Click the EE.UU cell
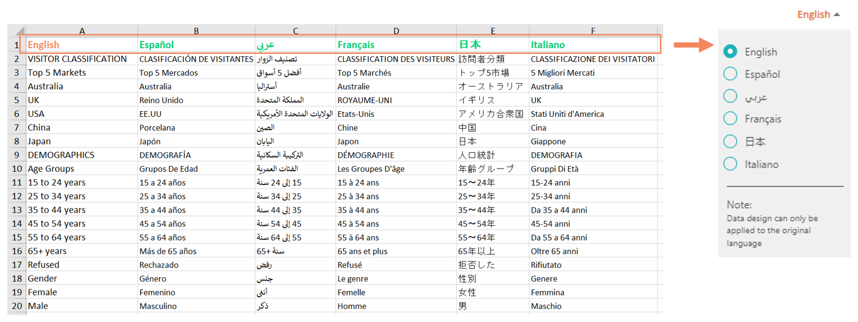 (x=196, y=113)
